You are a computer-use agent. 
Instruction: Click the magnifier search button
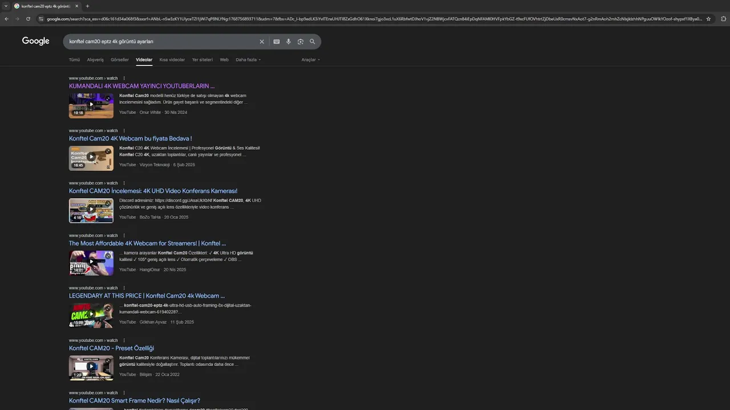[313, 42]
